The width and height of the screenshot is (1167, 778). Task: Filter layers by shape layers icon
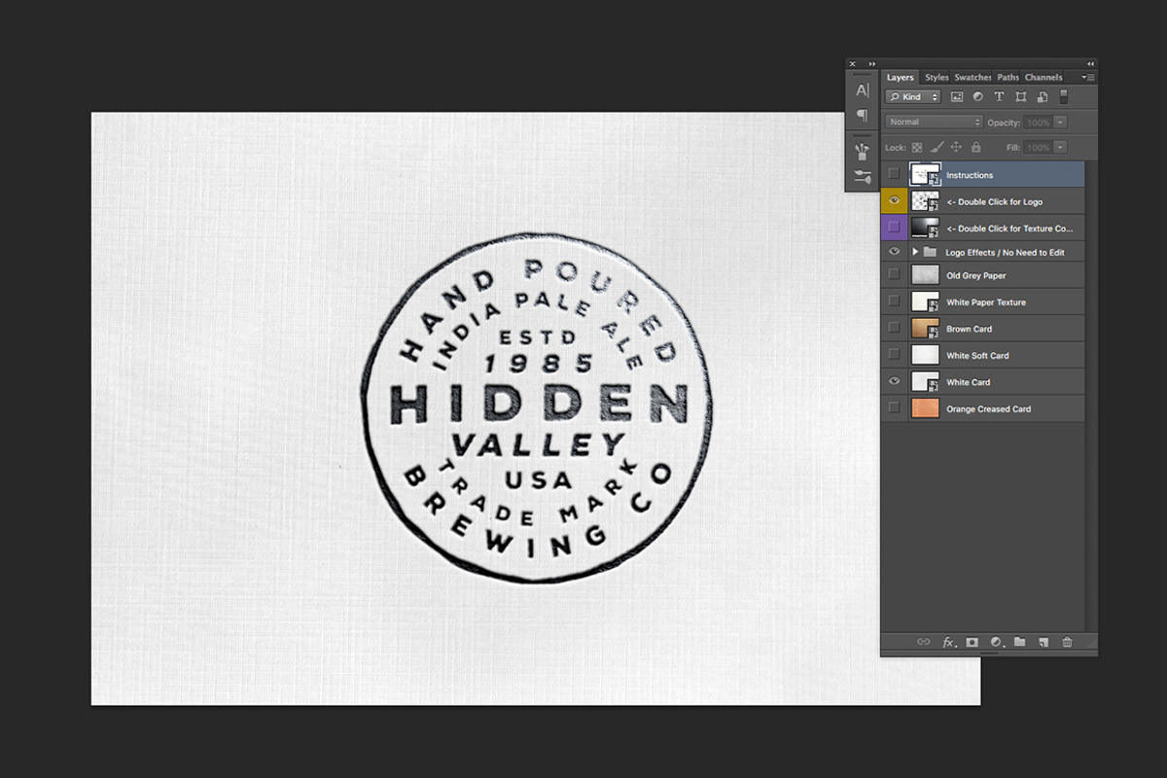(1020, 97)
